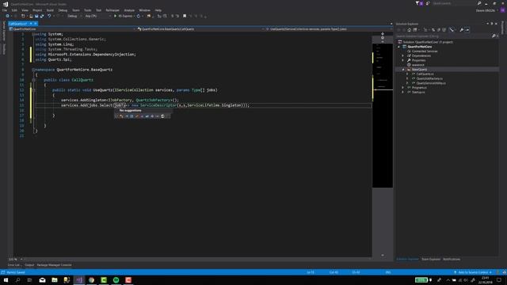The width and height of the screenshot is (507, 285).
Task: Open the Help menu
Action: [158, 10]
